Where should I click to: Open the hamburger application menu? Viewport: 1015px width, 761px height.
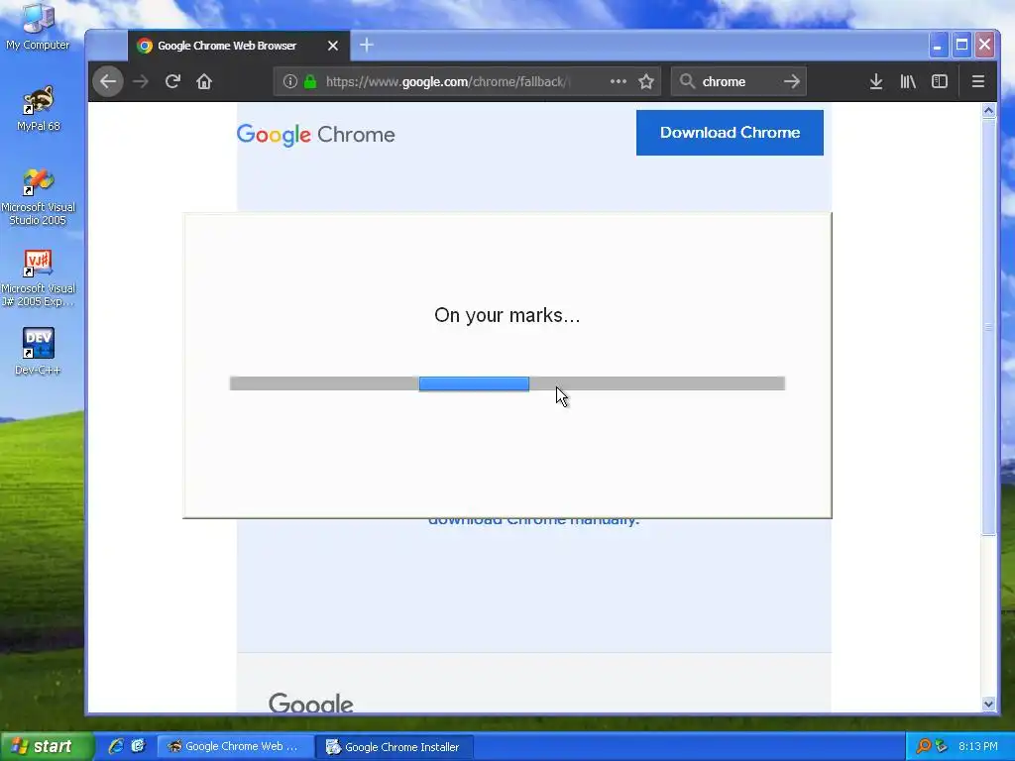coord(978,81)
